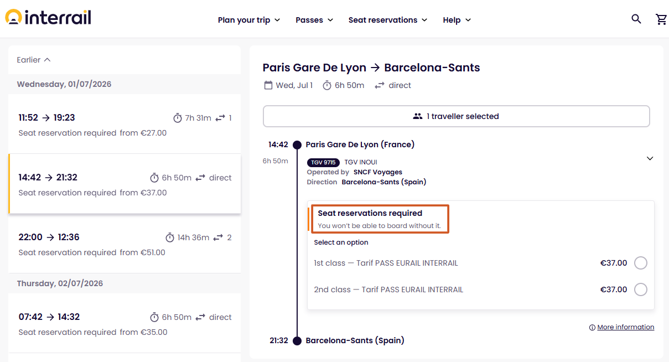Click the from €35.00 price
669x362 pixels.
tap(143, 332)
